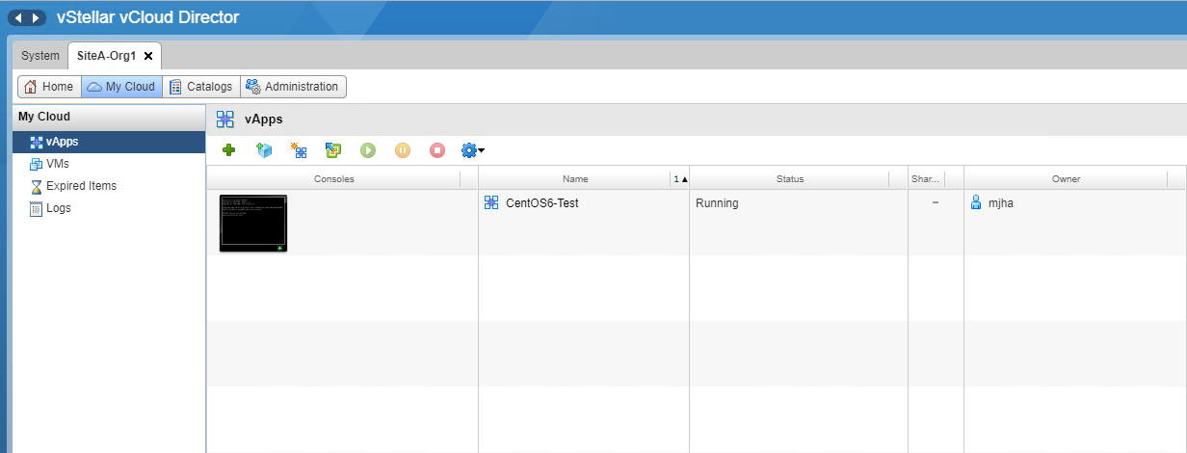Screen dimensions: 1187x453
Task: Click the build new vApp icon
Action: point(299,150)
